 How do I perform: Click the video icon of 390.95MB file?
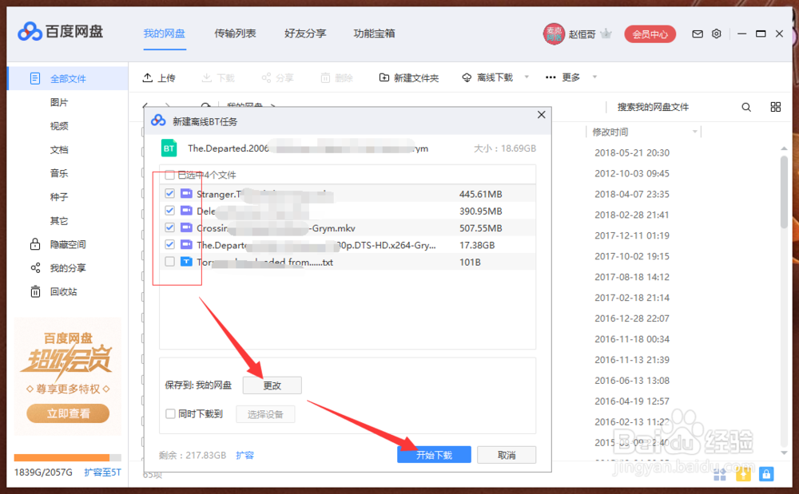[x=186, y=210]
